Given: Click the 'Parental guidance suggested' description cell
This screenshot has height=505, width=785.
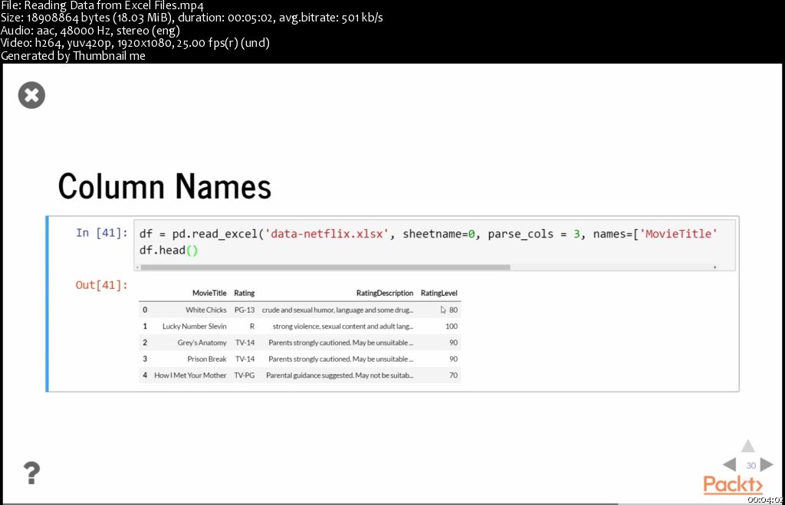Looking at the screenshot, I should [340, 375].
